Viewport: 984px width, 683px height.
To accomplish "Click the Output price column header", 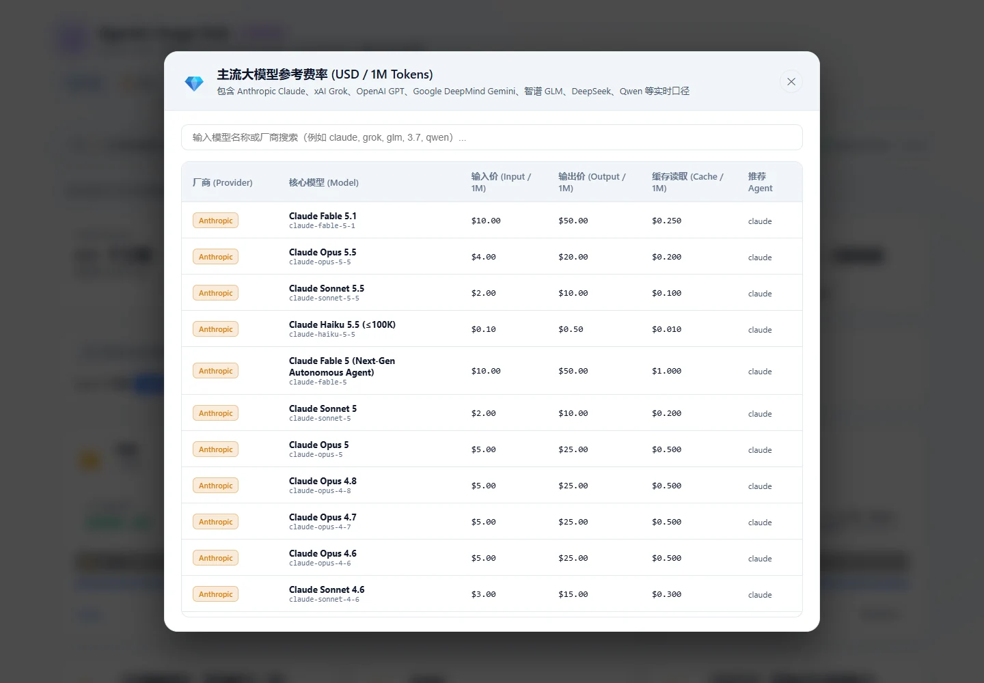I will 592,182.
